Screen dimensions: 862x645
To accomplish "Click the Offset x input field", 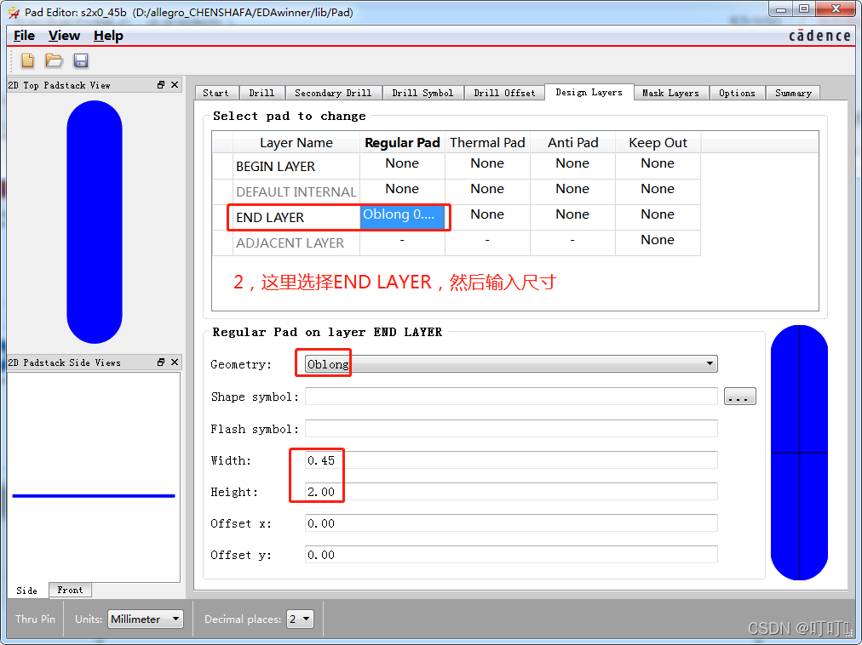I will click(511, 523).
